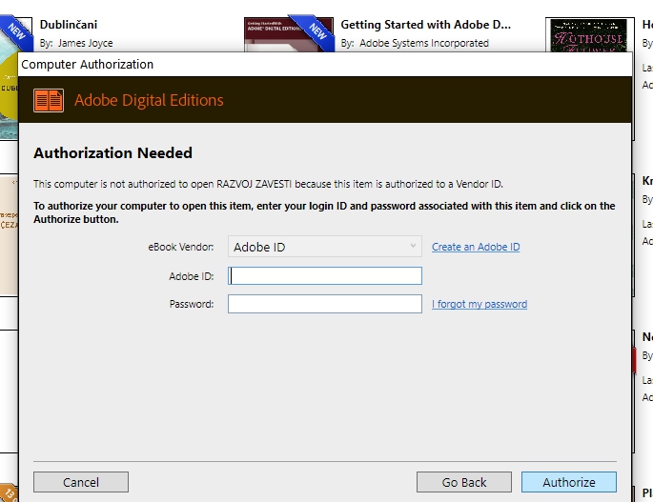Select the Dublinčani book title in library

coord(69,25)
